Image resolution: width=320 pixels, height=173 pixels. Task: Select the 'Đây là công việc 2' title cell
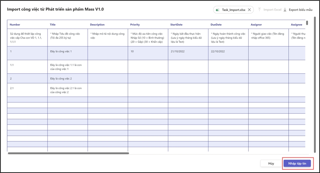61,79
